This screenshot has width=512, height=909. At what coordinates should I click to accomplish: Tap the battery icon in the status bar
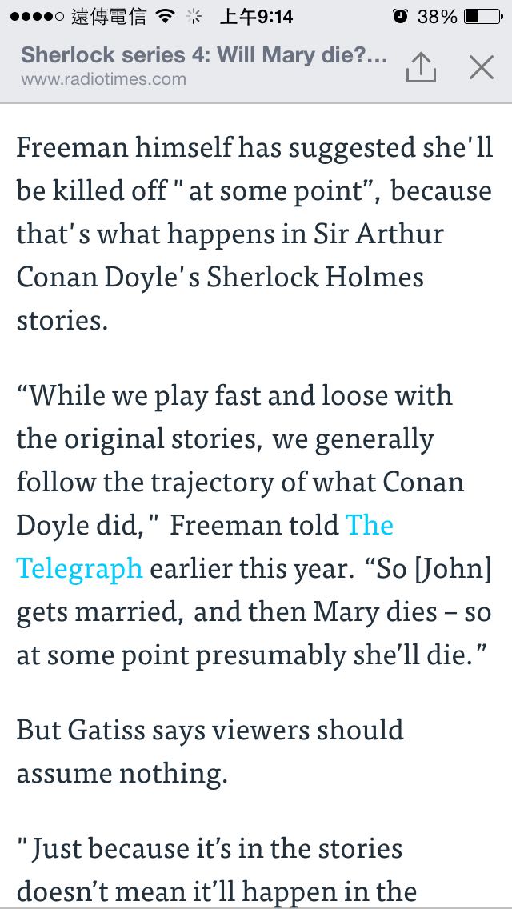(x=482, y=17)
